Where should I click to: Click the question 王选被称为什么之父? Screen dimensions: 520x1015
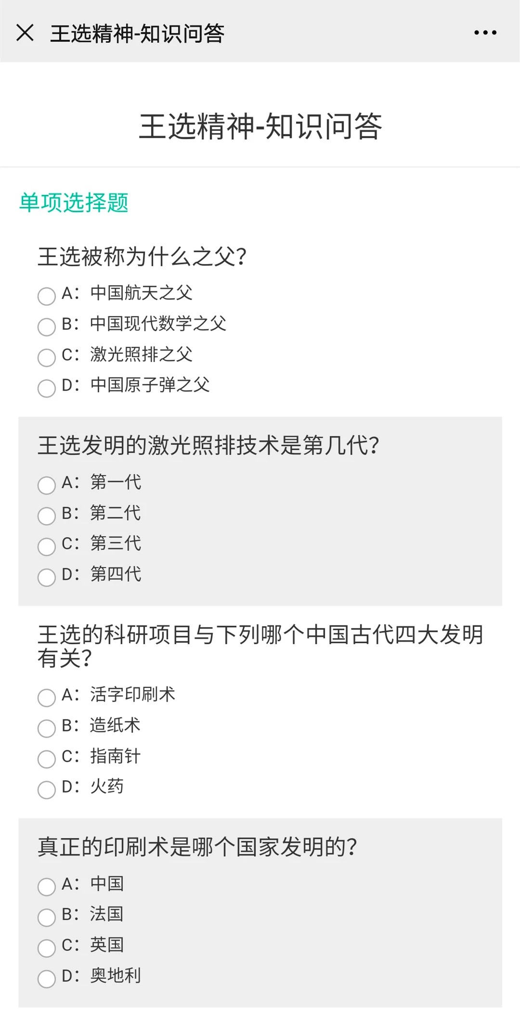point(142,256)
